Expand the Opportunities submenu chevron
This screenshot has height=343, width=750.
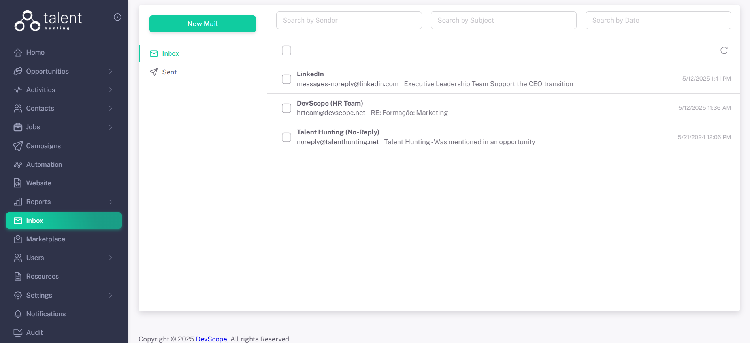point(111,71)
